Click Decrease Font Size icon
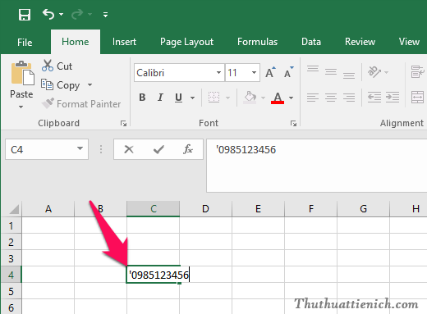The width and height of the screenshot is (427, 314). [288, 72]
